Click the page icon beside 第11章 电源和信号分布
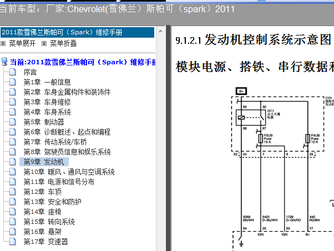 [x=13, y=182]
